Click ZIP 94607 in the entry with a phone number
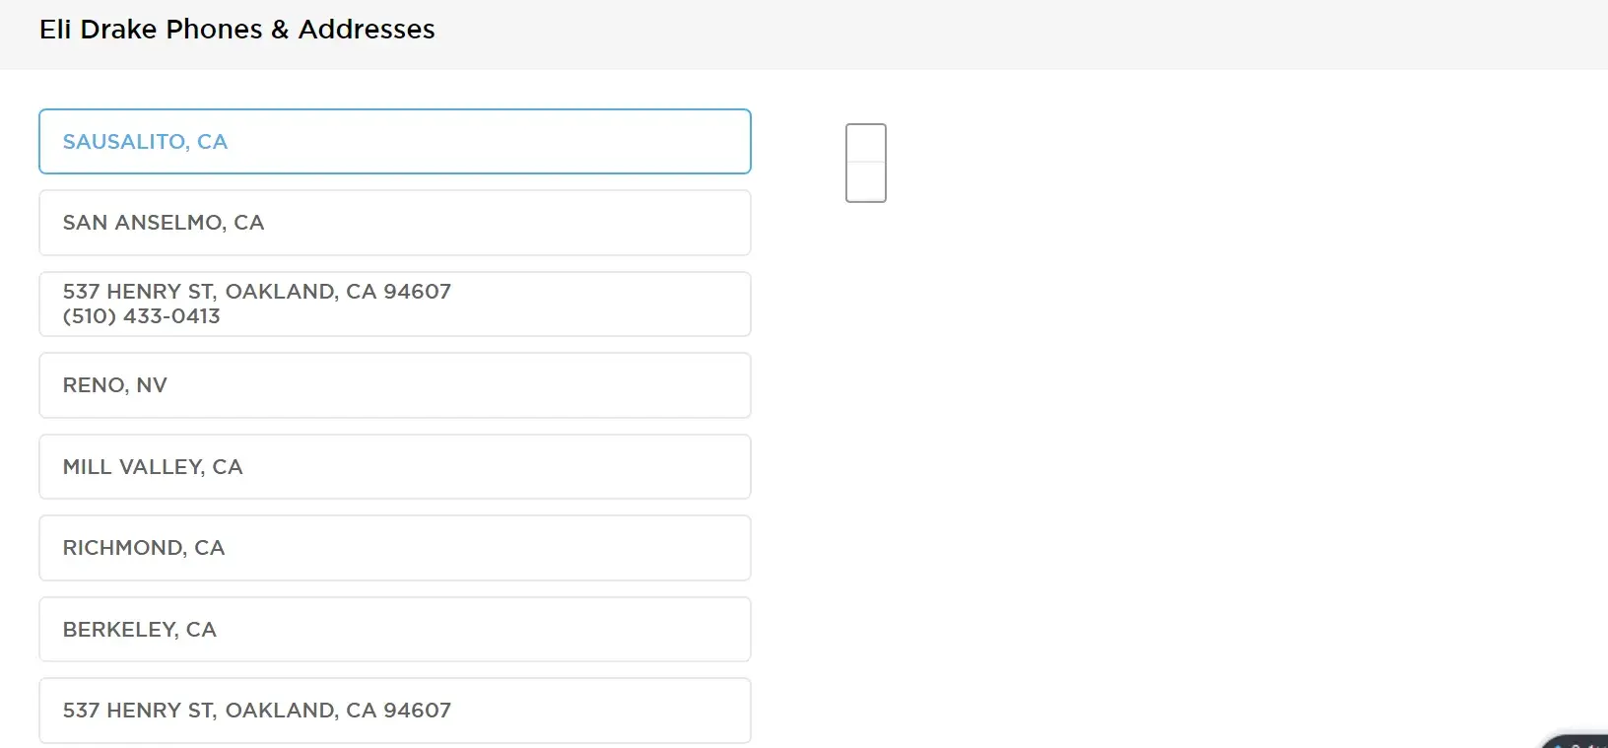Viewport: 1608px width, 748px height. coord(418,292)
